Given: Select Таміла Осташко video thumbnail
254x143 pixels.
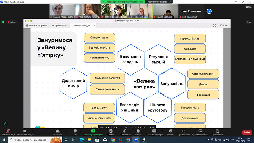Looking at the screenshot, I should click(x=166, y=11).
